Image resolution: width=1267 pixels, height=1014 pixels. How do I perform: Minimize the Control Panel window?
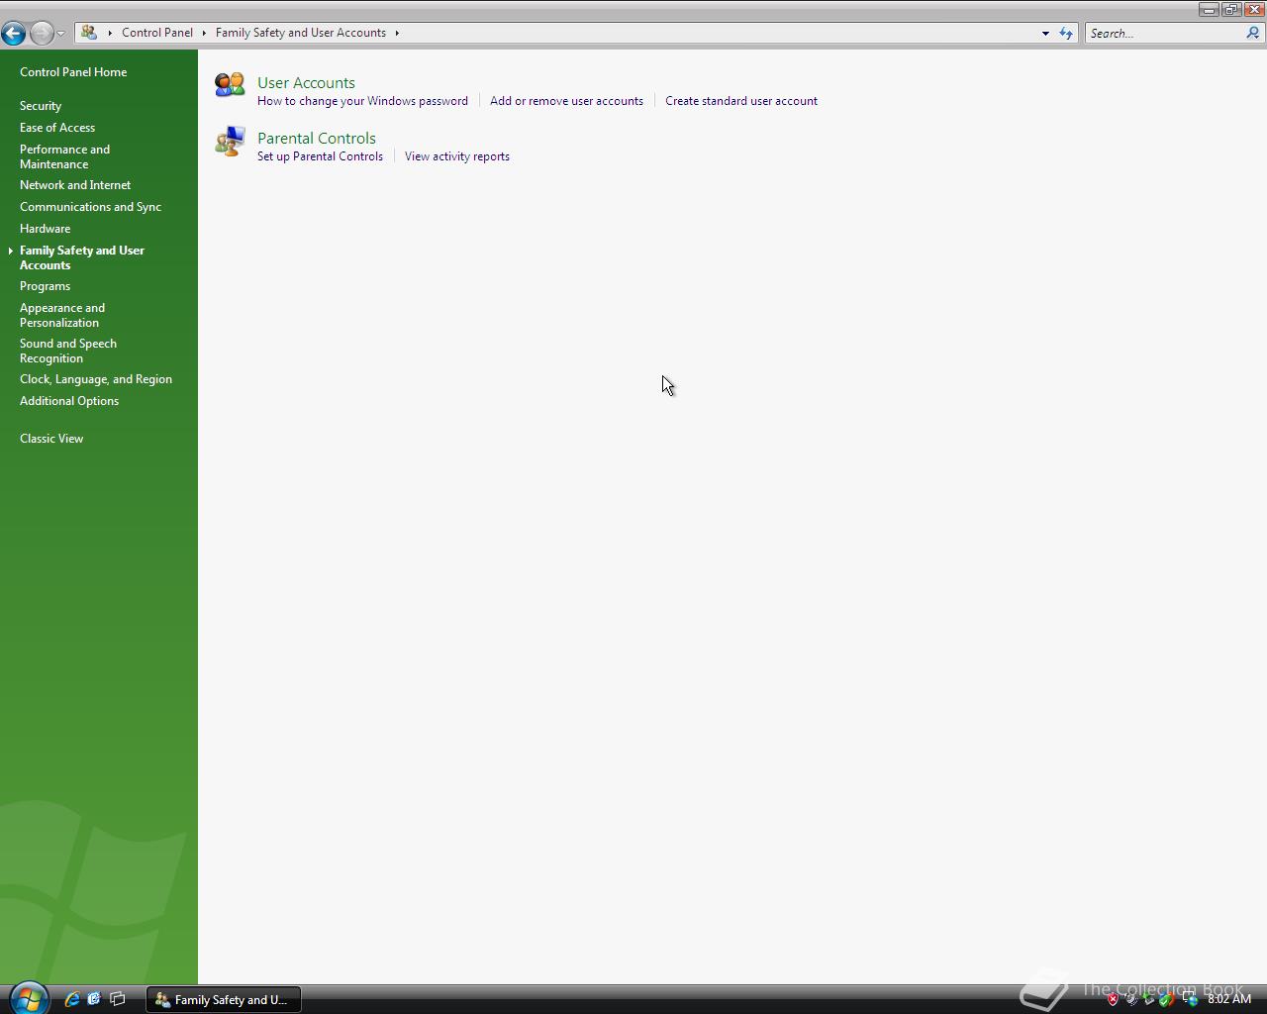click(x=1209, y=9)
